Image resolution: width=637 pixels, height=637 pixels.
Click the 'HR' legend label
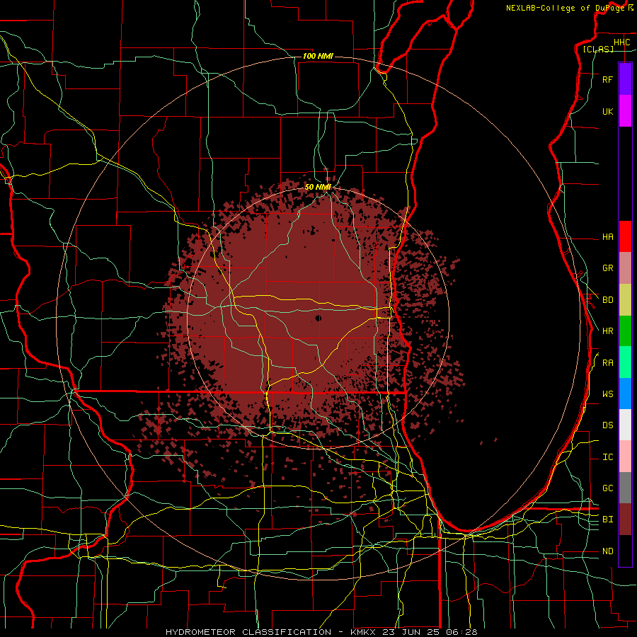click(608, 331)
